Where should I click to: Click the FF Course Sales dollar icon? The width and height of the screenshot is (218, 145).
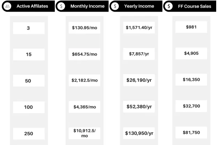tap(169, 6)
